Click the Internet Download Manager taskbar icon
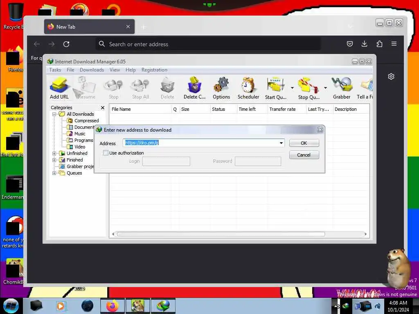The width and height of the screenshot is (419, 314). tap(163, 306)
